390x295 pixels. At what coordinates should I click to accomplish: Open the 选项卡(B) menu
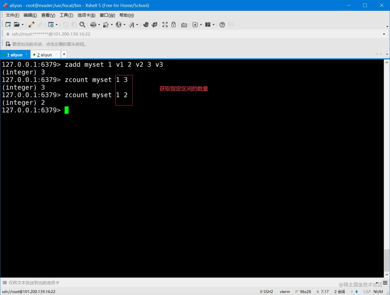click(86, 15)
